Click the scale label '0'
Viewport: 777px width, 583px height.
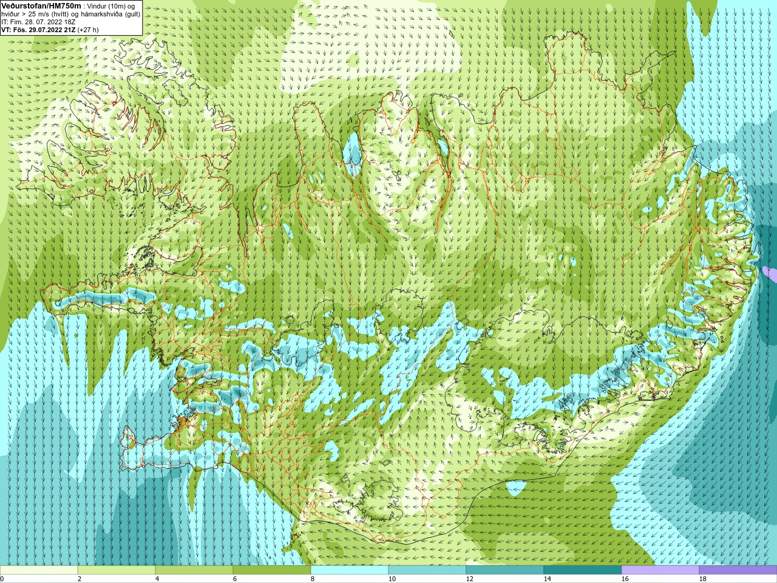pyautogui.click(x=2, y=579)
